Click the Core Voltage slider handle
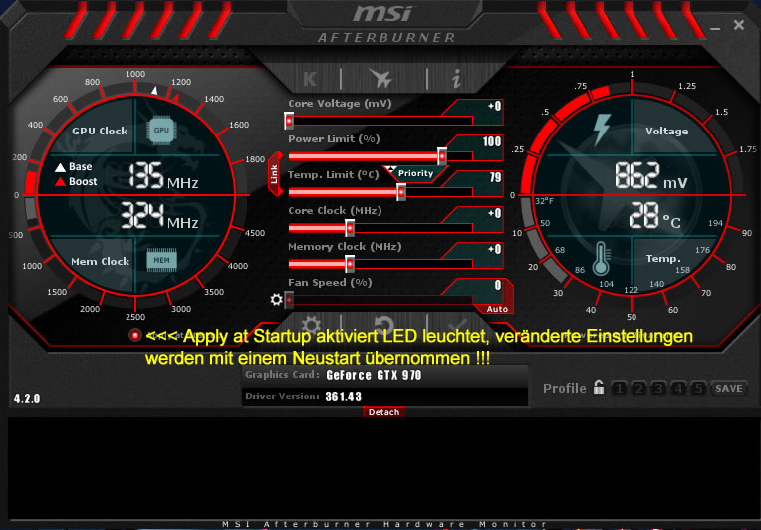The image size is (761, 530). click(289, 121)
